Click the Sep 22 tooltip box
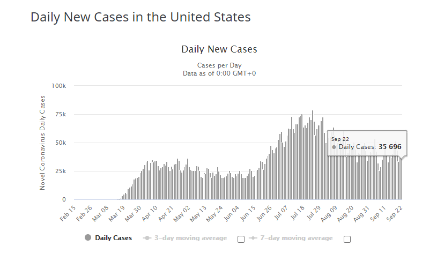This screenshot has height=261, width=422. pyautogui.click(x=366, y=143)
